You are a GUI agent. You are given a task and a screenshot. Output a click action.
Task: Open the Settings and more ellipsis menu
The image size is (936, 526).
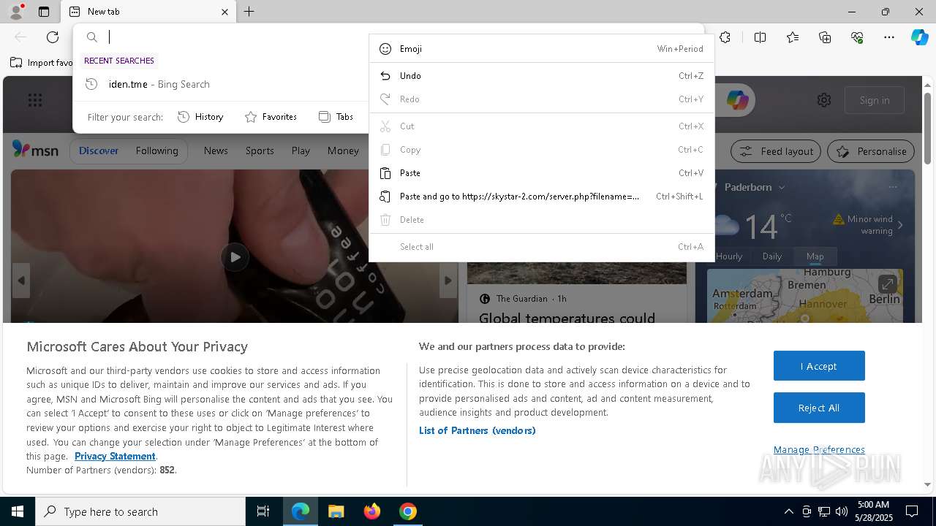(x=889, y=37)
